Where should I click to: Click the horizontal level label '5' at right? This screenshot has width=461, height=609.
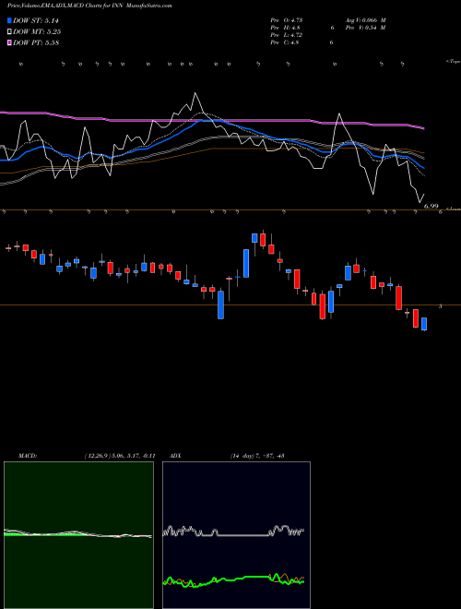[x=440, y=306]
